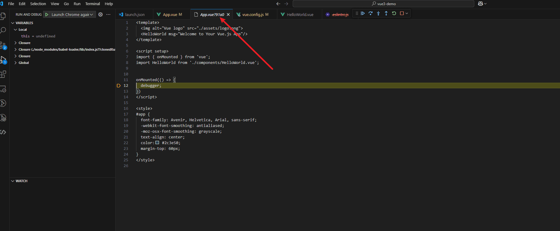Open Source Control view with badge 2
The height and width of the screenshot is (231, 560).
coord(3,46)
